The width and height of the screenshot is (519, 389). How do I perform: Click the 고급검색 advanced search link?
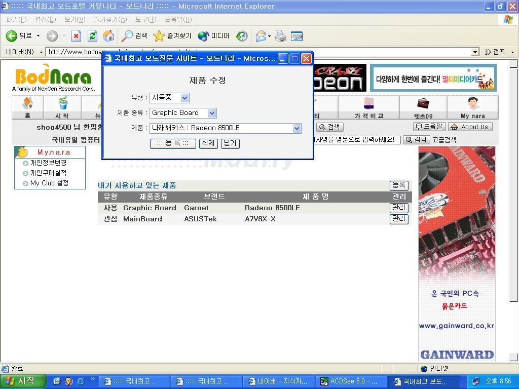point(444,140)
